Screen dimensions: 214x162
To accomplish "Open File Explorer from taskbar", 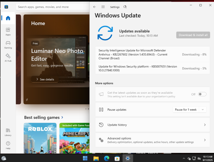I will click(x=96, y=158).
